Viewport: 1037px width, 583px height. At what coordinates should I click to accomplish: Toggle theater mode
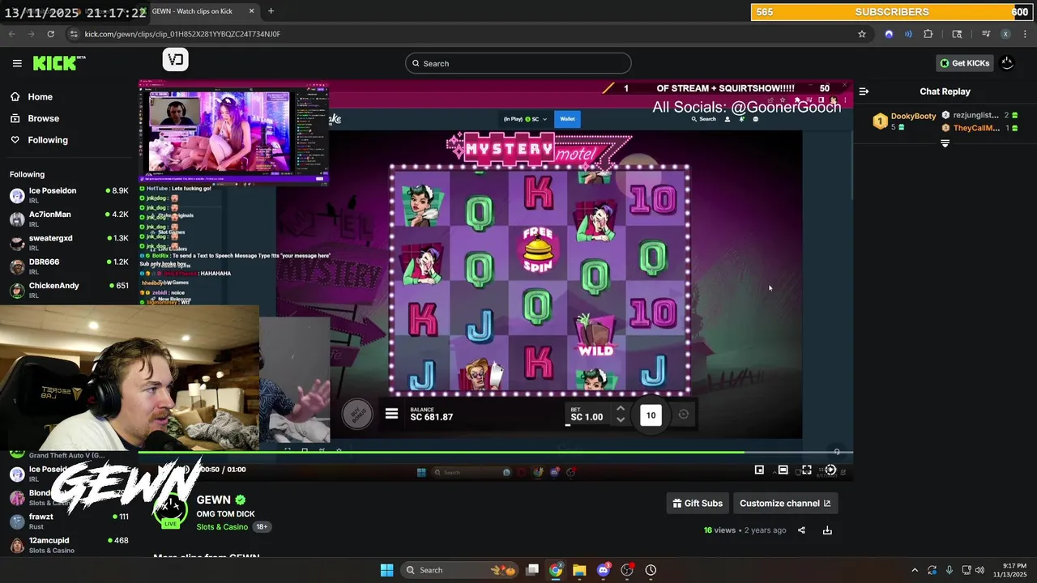point(783,470)
